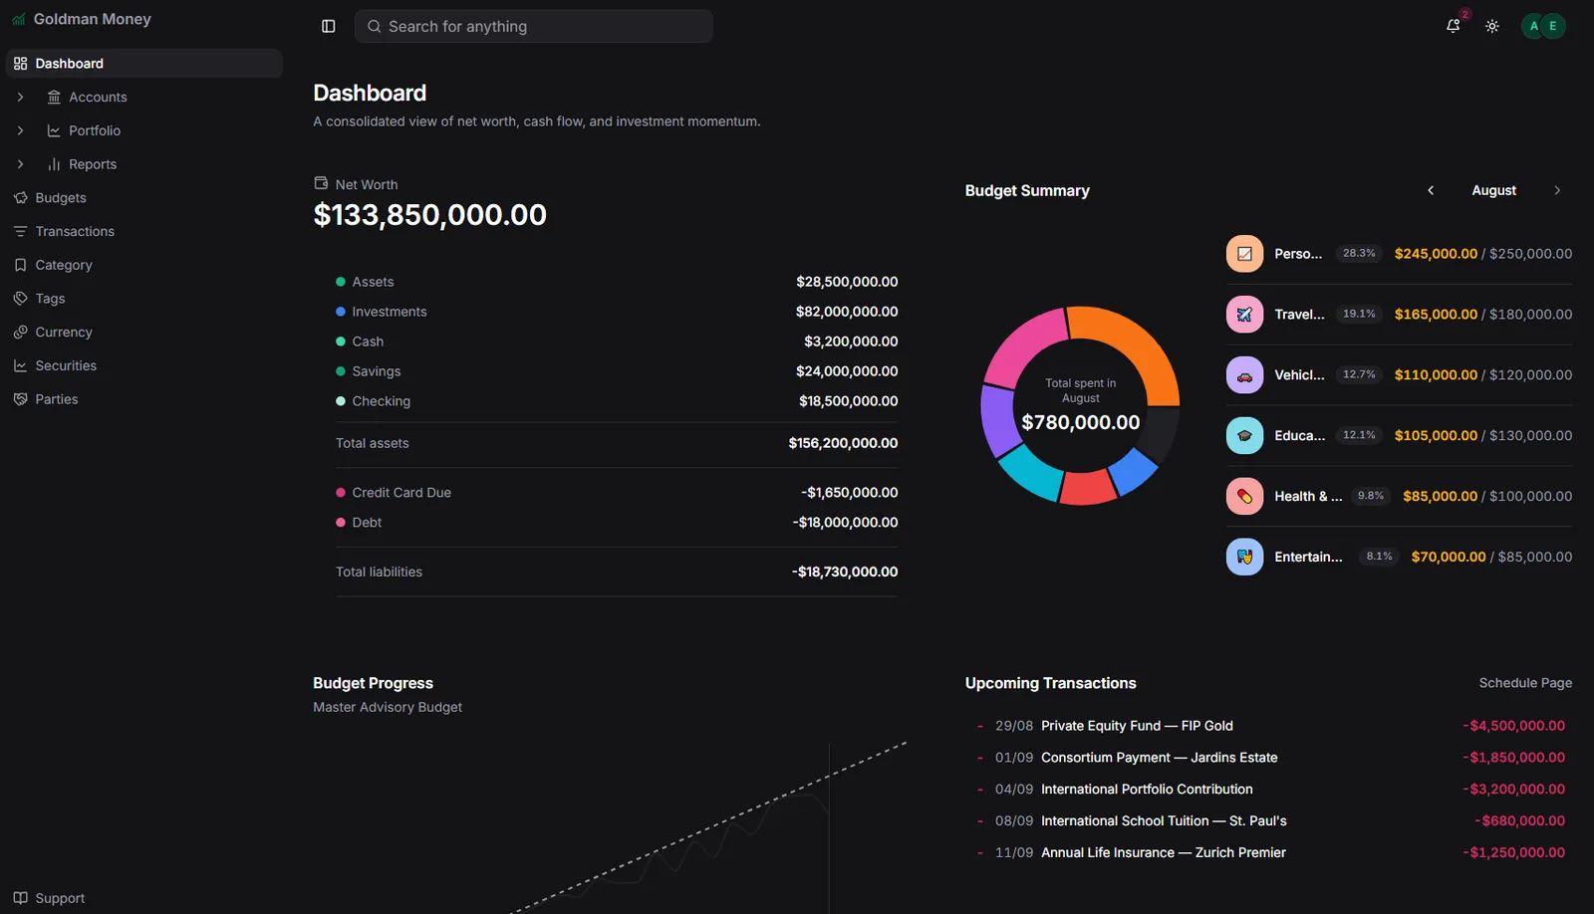
Task: Click the Vehicle budget car icon
Action: [x=1244, y=375]
